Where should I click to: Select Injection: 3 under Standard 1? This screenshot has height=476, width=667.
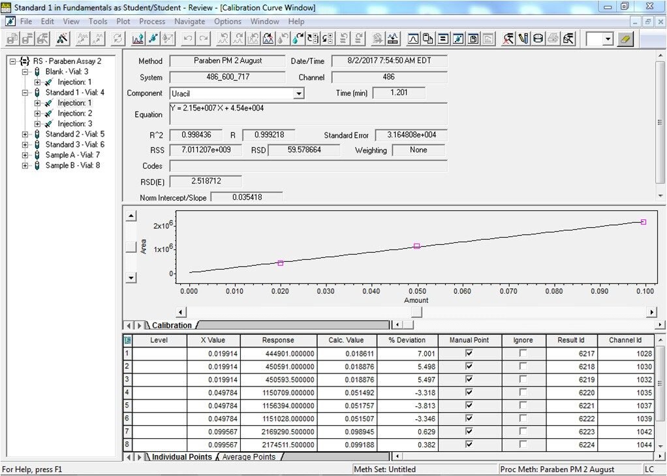pyautogui.click(x=75, y=124)
